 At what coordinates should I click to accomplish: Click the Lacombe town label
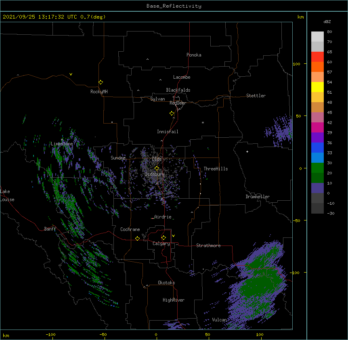(182, 77)
